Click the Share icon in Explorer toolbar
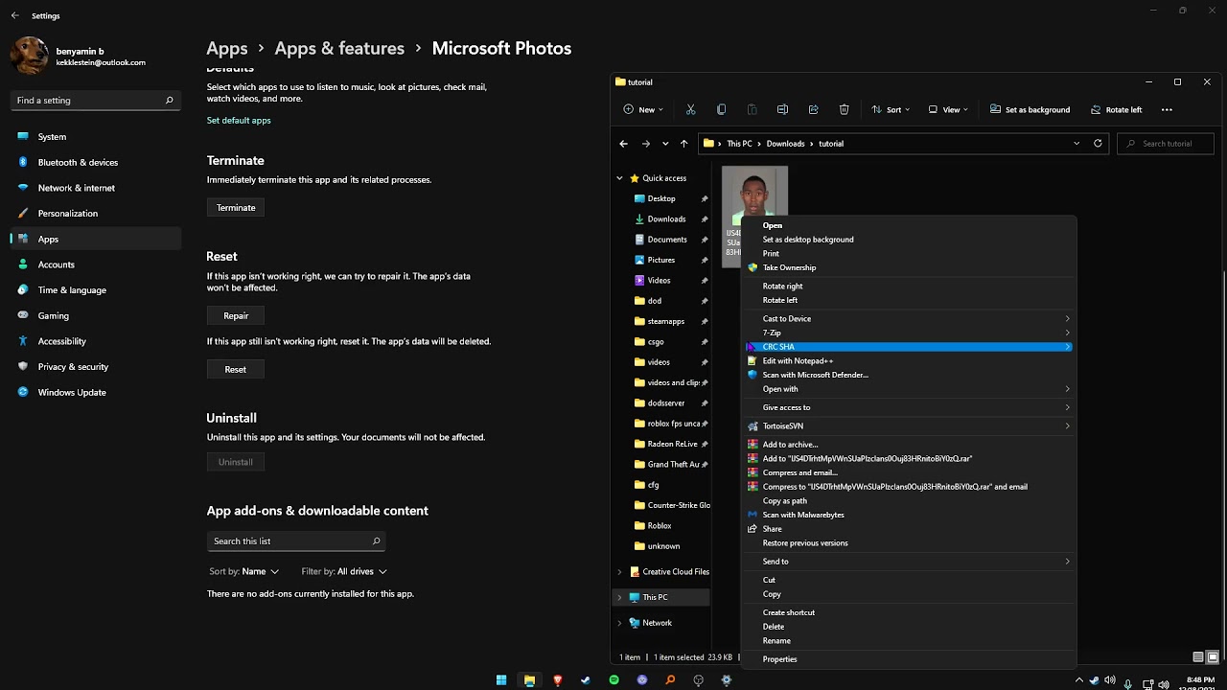 (x=813, y=109)
